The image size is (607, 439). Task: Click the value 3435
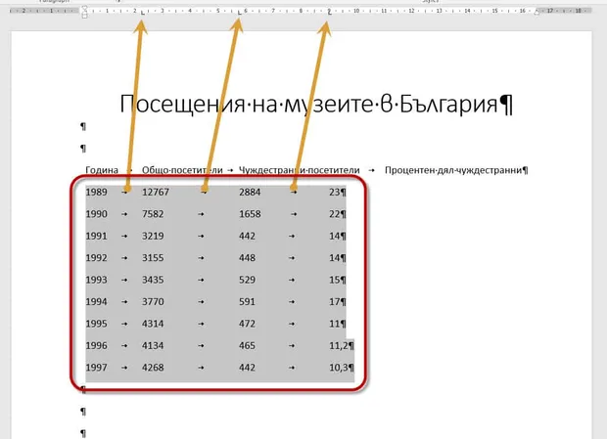(x=153, y=280)
